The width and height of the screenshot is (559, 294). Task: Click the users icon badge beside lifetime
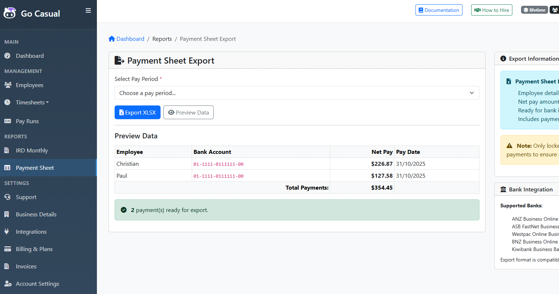(555, 10)
